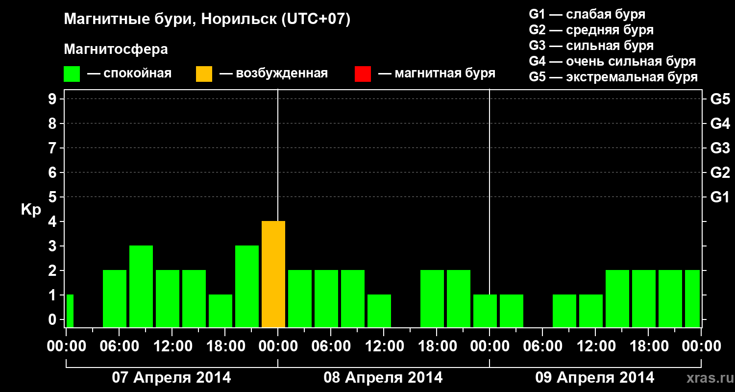
Task: Click the 'G3' label on the right axis
Action: [720, 148]
